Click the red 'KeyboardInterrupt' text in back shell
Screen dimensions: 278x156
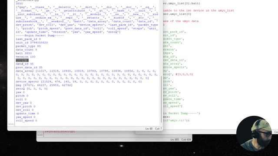pyautogui.click(x=60, y=131)
